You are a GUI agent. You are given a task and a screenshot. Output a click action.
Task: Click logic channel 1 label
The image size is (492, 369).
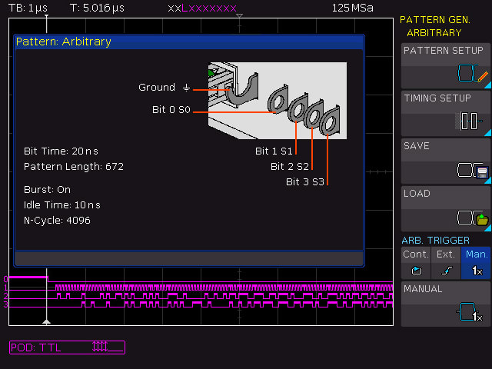pyautogui.click(x=5, y=288)
